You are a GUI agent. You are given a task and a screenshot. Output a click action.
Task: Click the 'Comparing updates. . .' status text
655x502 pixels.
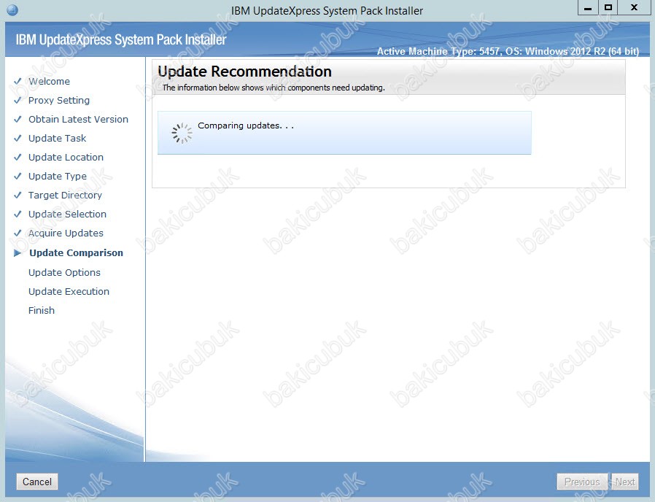pos(246,125)
